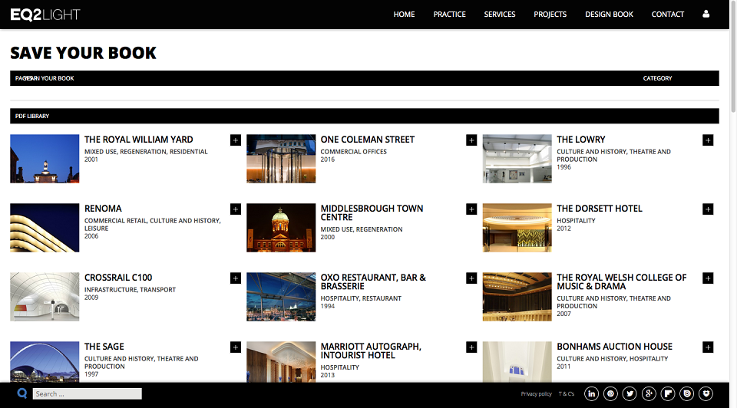Select Middlesbrough Town Centre thumbnail
Screen dimensions: 737x408
point(281,228)
